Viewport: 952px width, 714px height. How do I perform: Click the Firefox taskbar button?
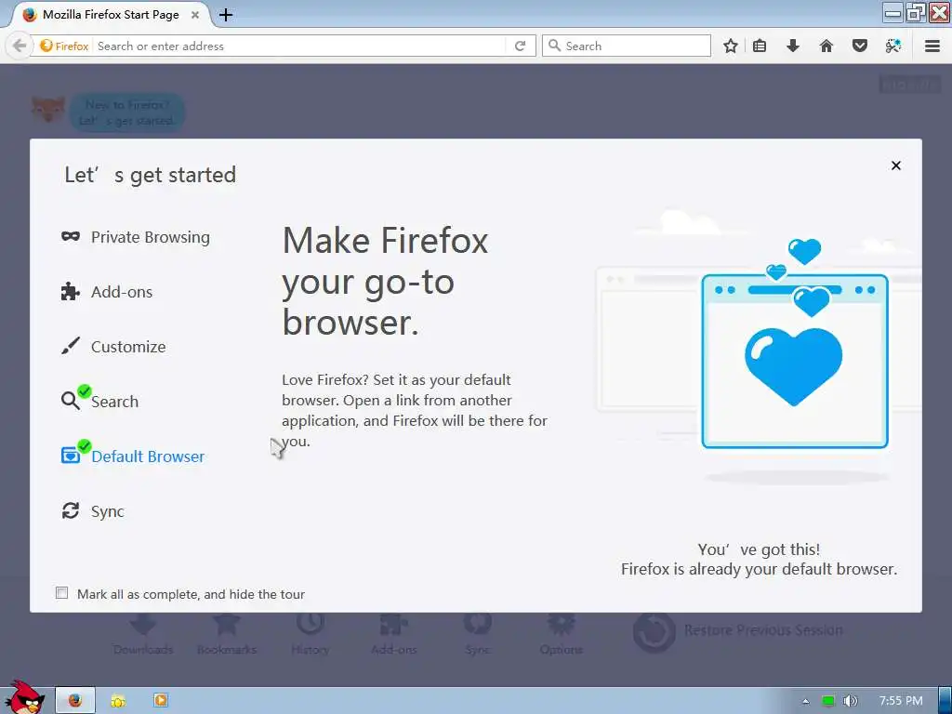pyautogui.click(x=75, y=700)
